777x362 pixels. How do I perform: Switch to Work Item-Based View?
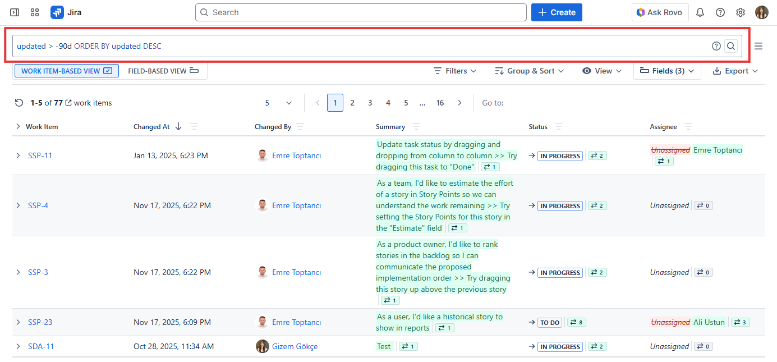click(67, 71)
